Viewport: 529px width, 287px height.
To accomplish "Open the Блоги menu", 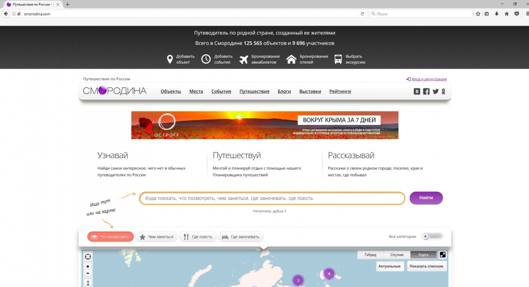I will [x=284, y=91].
